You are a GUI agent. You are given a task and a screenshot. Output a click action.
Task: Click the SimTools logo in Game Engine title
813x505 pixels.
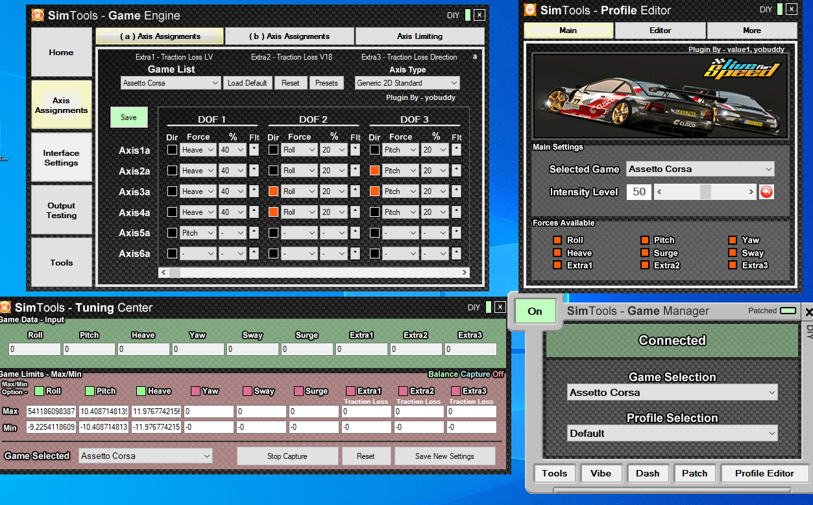38,16
